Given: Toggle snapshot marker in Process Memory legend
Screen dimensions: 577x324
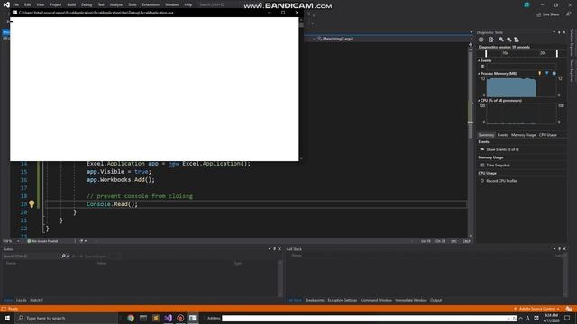Looking at the screenshot, I should tap(547, 74).
